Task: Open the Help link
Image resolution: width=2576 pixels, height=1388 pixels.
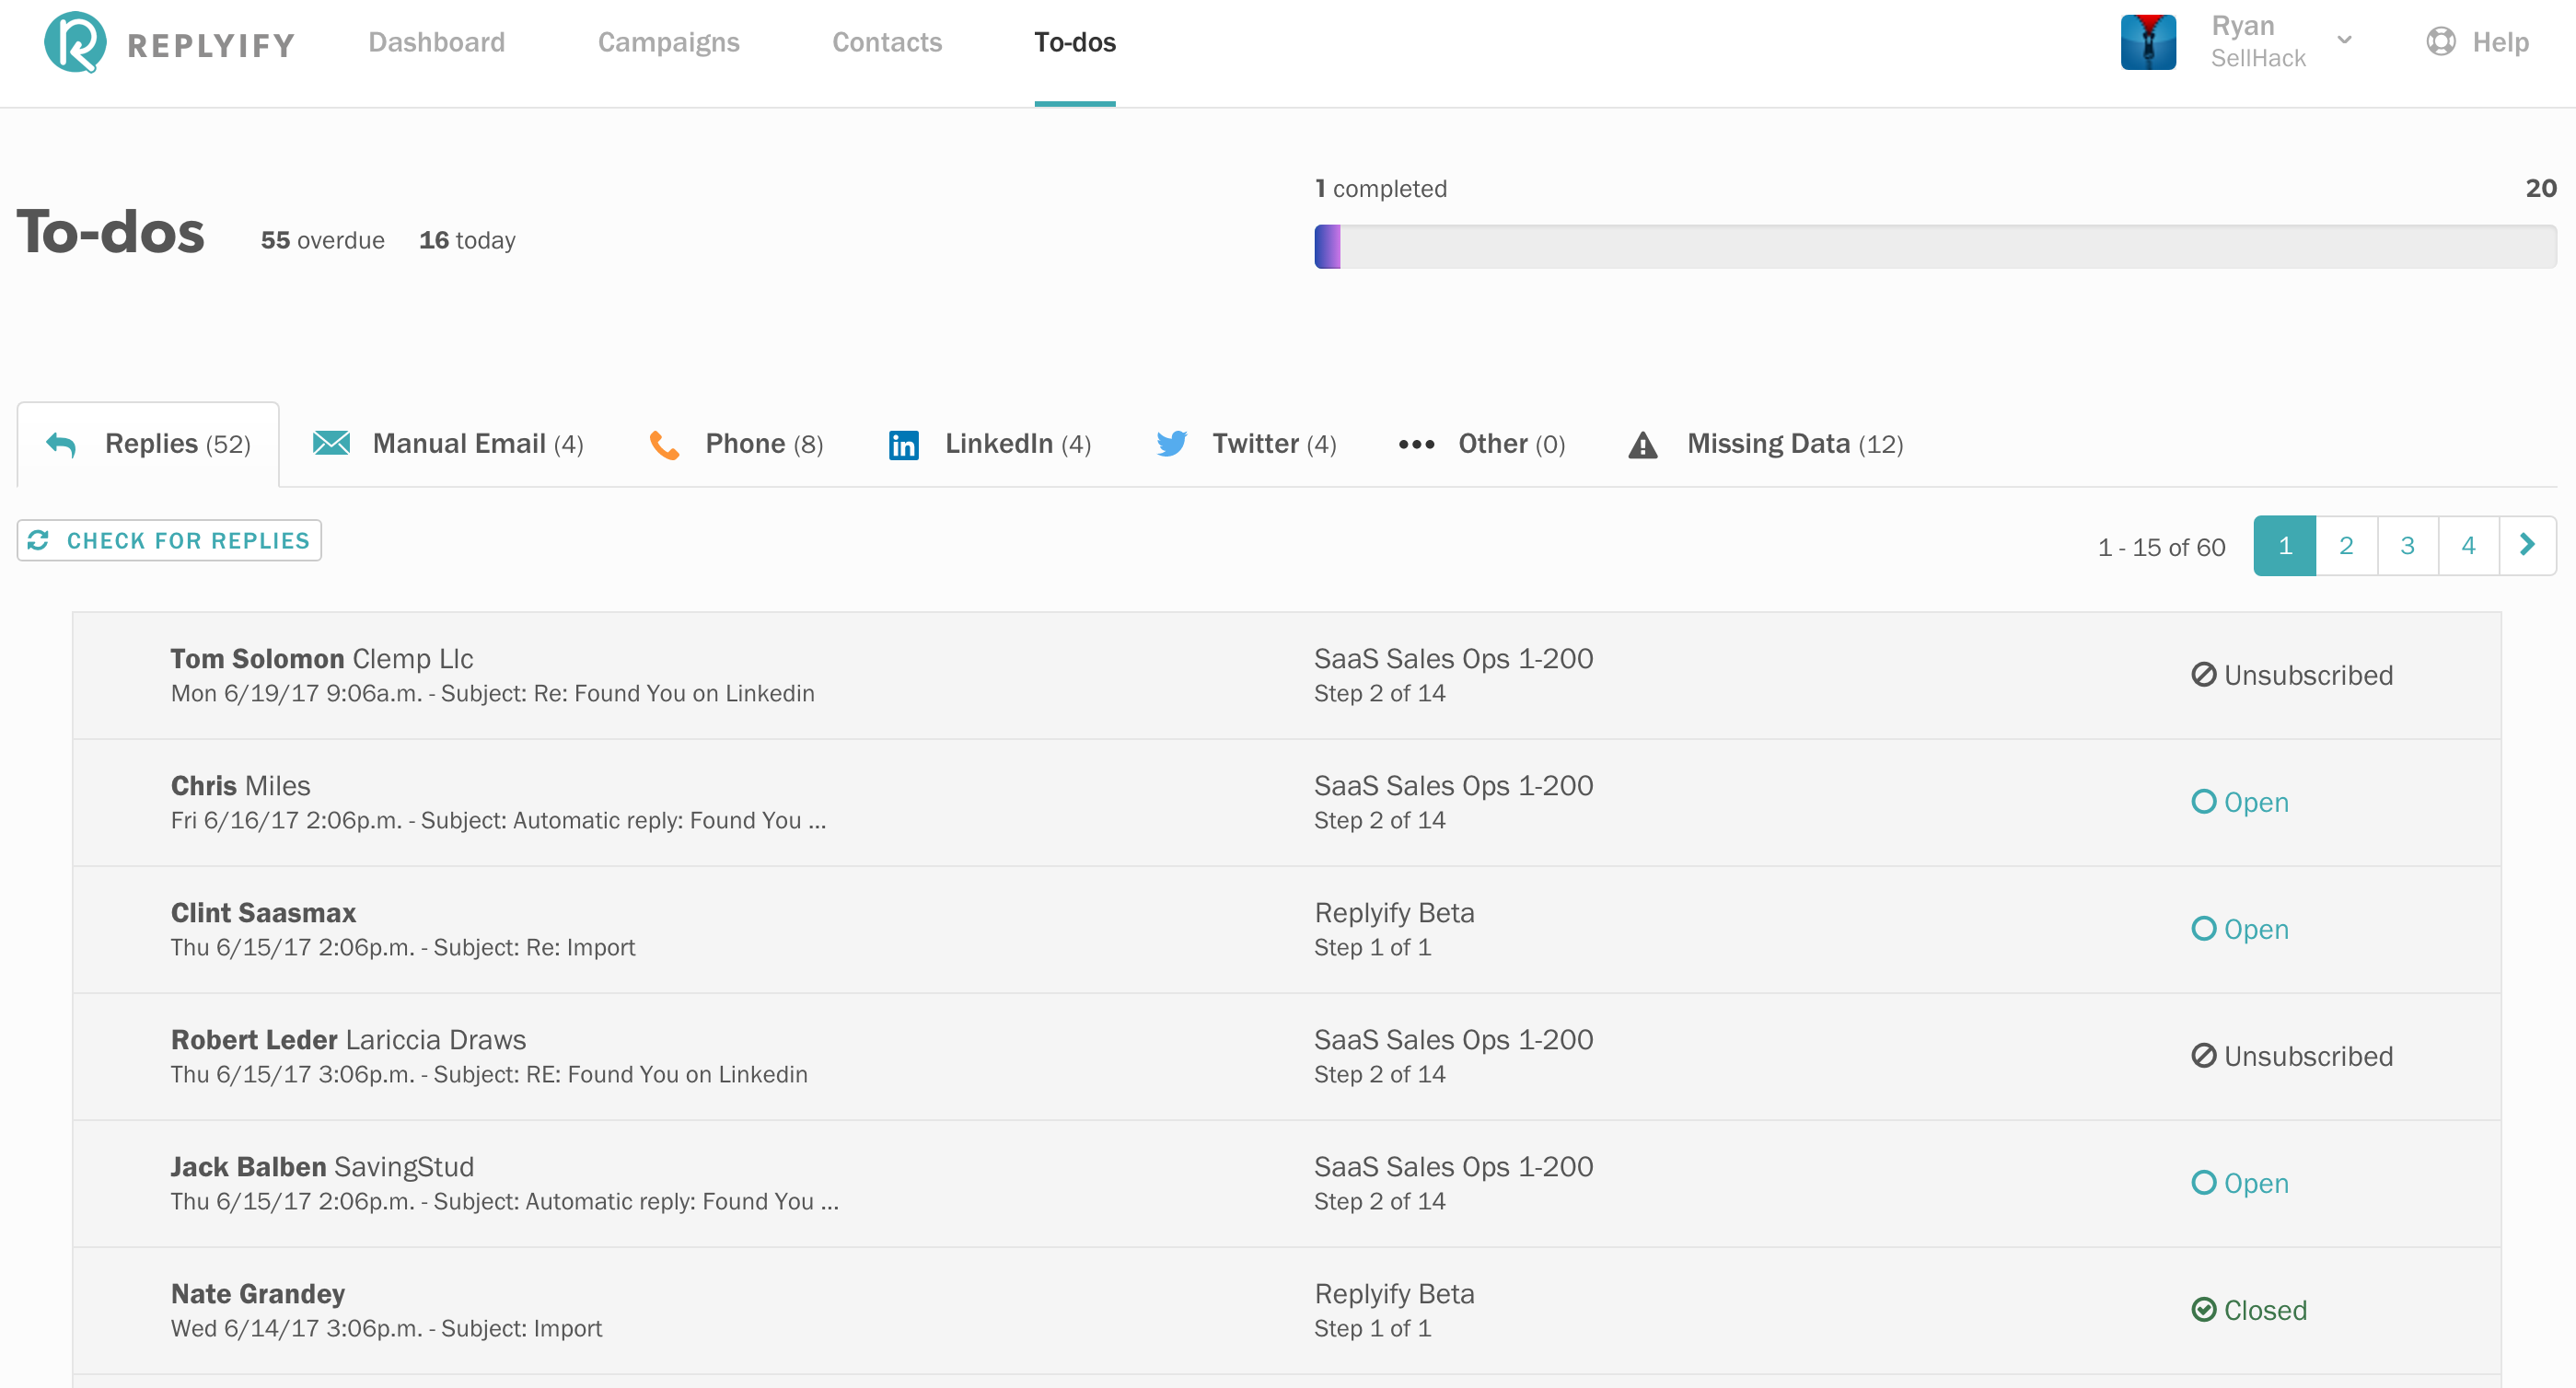Action: pyautogui.click(x=2500, y=42)
